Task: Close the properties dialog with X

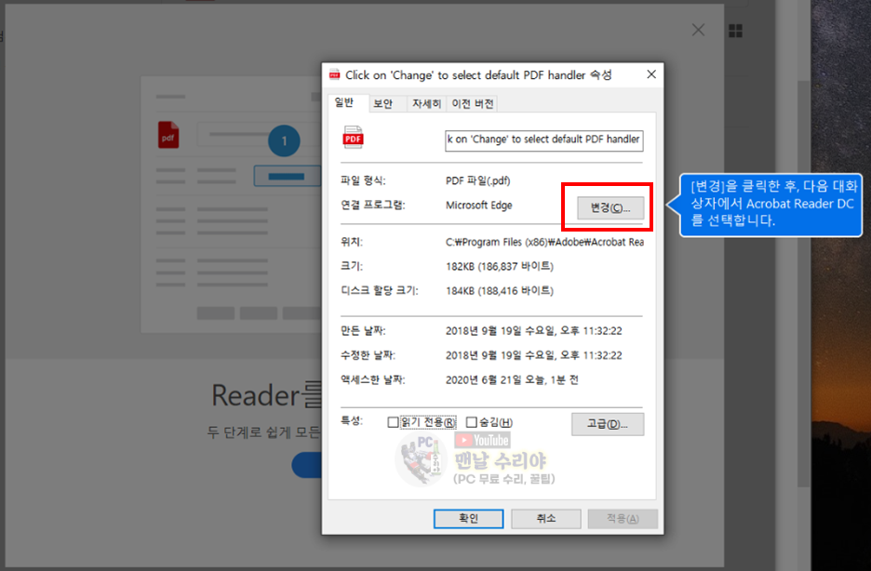Action: pyautogui.click(x=651, y=74)
